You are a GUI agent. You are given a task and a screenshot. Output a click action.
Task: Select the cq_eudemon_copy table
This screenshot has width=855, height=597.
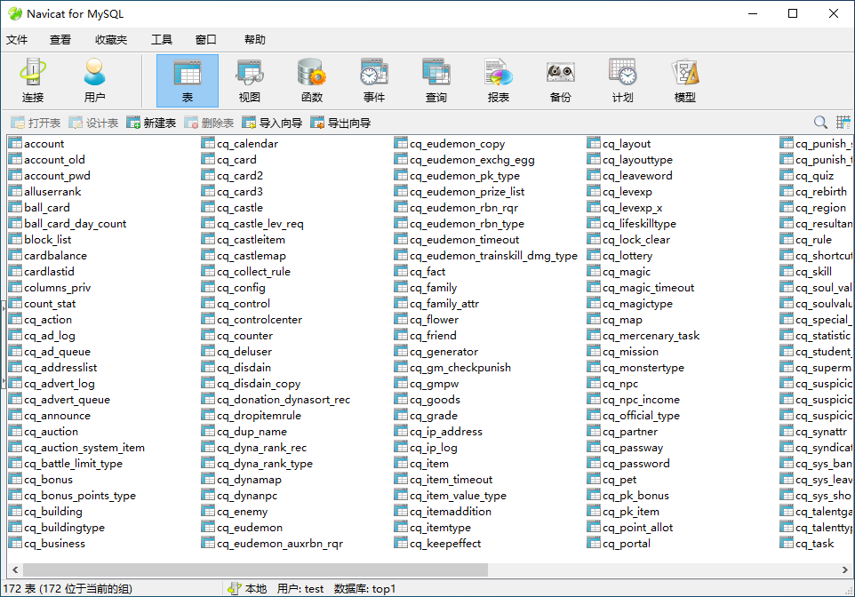[x=458, y=144]
